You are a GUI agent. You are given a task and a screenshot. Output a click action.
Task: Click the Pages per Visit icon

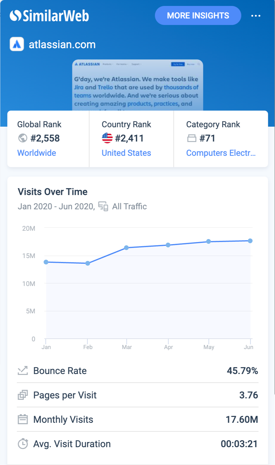[x=23, y=395]
